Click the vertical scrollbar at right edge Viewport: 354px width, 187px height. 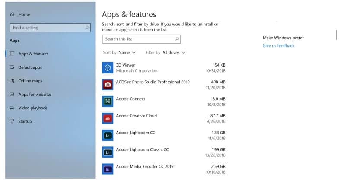(336, 35)
